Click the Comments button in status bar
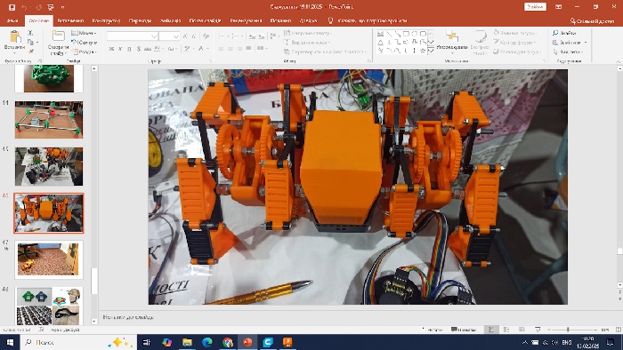Image resolution: width=623 pixels, height=350 pixels. click(464, 330)
